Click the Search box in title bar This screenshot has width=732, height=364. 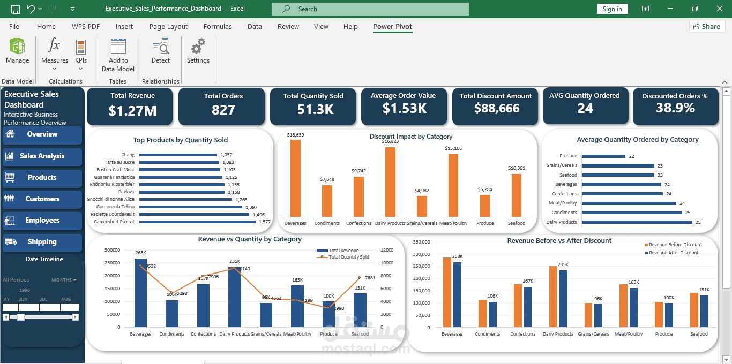point(370,9)
